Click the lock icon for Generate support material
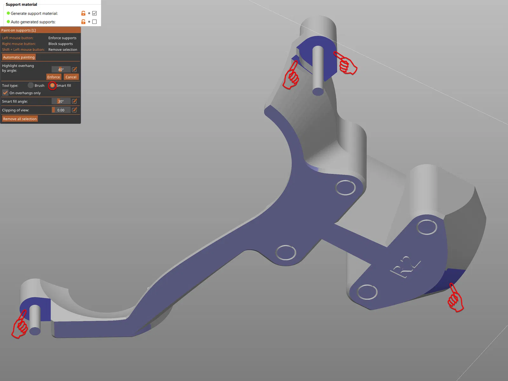The image size is (508, 381). [x=83, y=13]
